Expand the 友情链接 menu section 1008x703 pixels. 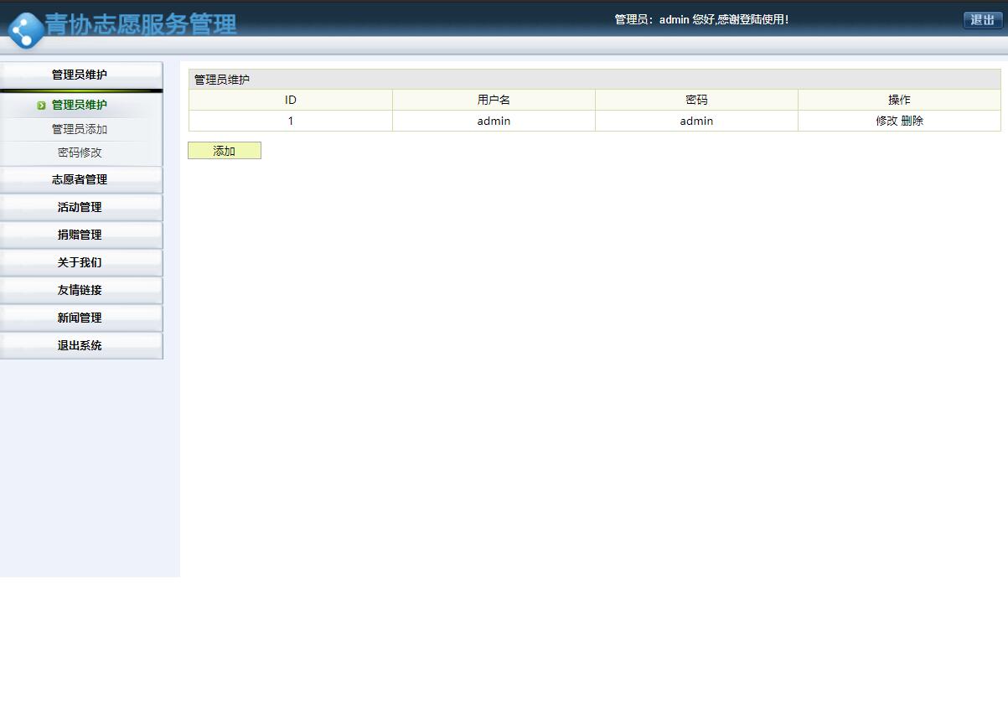[x=81, y=290]
